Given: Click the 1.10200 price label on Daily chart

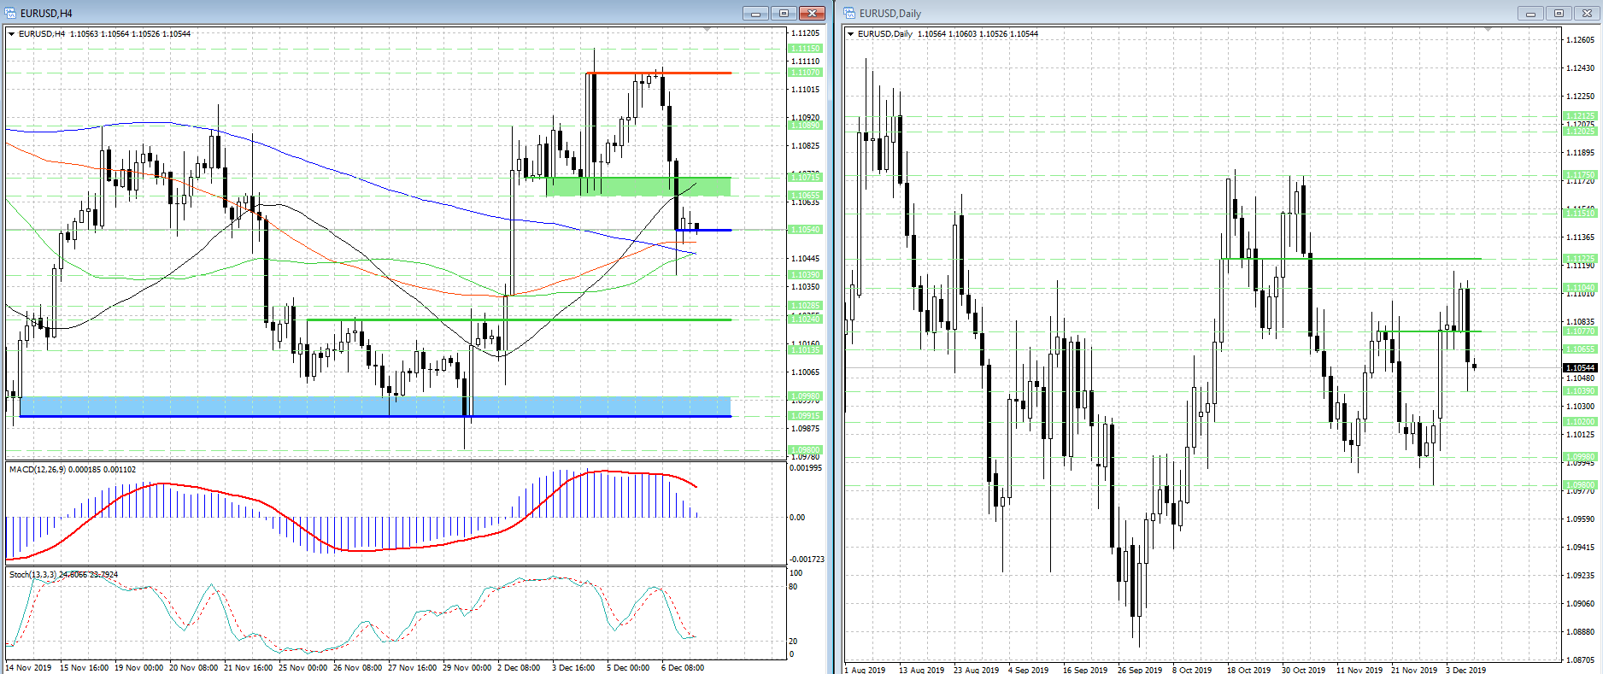Looking at the screenshot, I should pos(1580,421).
